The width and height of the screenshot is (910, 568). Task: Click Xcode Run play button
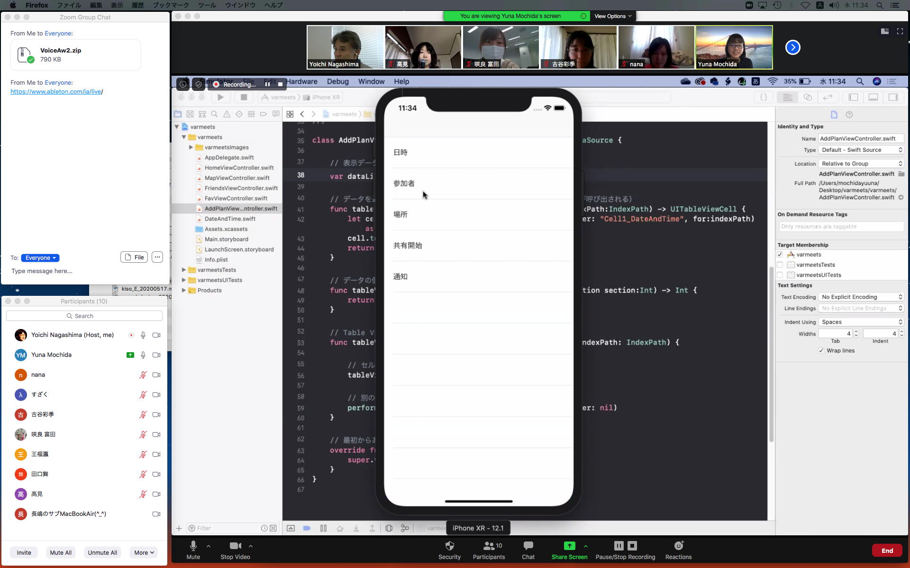pyautogui.click(x=220, y=97)
